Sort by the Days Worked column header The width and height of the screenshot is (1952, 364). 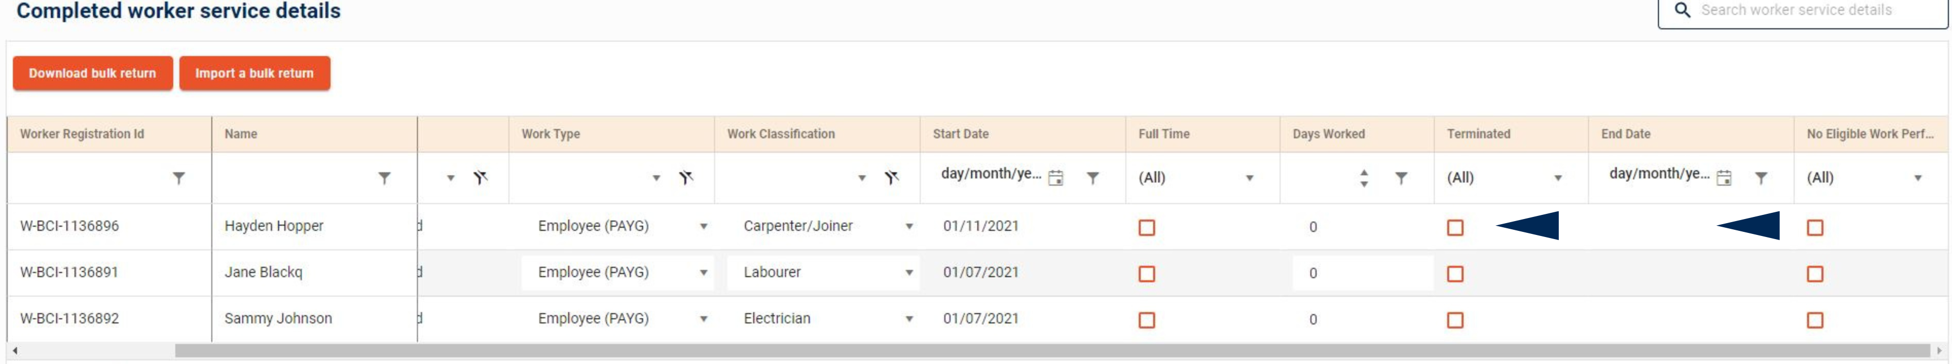tap(1328, 134)
